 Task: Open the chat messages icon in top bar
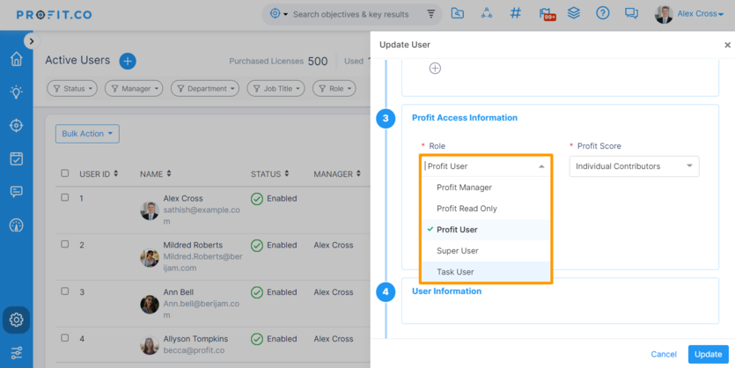631,13
